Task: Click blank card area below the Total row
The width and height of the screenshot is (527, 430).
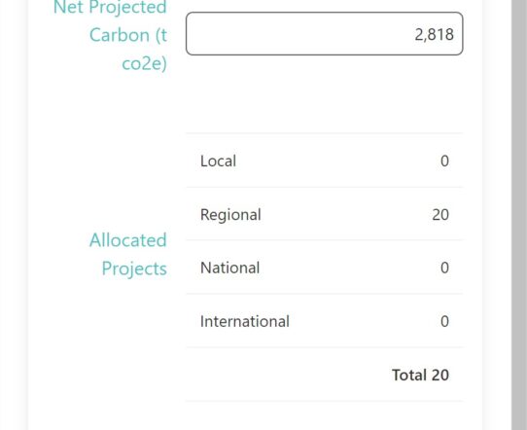Action: [325, 415]
